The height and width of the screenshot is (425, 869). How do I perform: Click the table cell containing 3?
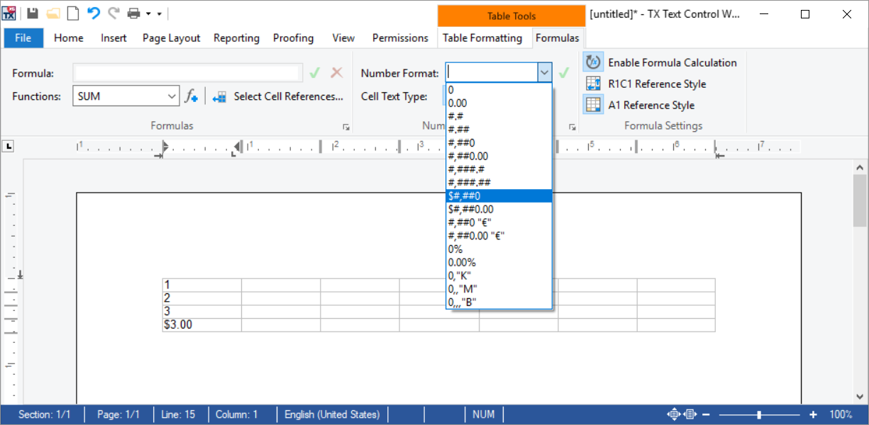point(202,312)
